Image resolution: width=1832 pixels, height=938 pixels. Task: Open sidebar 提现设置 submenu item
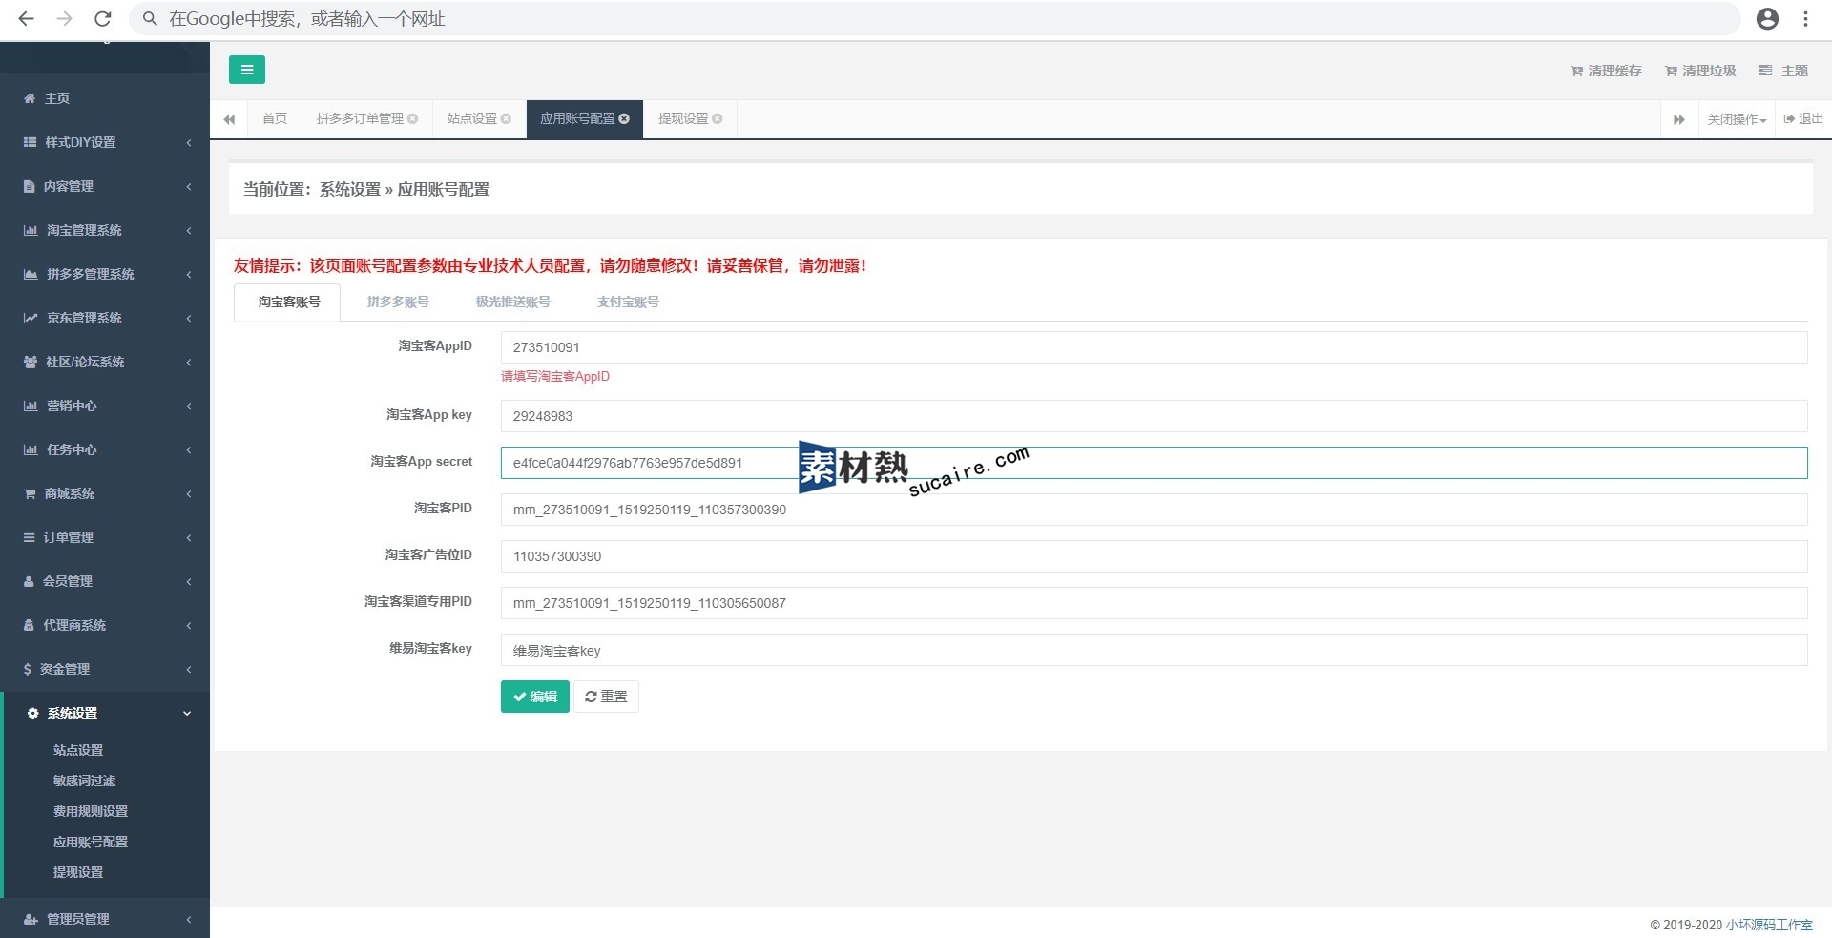78,872
